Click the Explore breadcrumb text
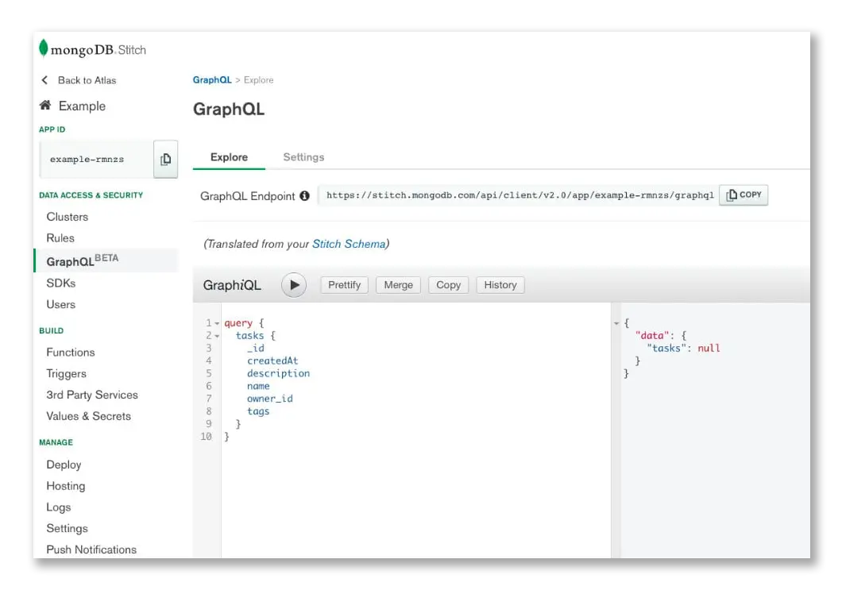The image size is (842, 590). (258, 80)
